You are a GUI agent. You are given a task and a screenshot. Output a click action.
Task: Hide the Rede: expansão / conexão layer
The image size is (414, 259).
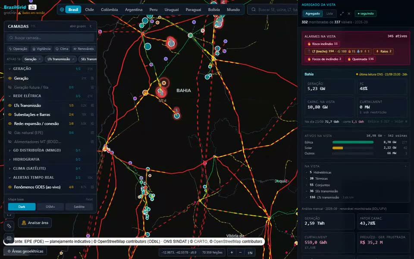point(10,123)
